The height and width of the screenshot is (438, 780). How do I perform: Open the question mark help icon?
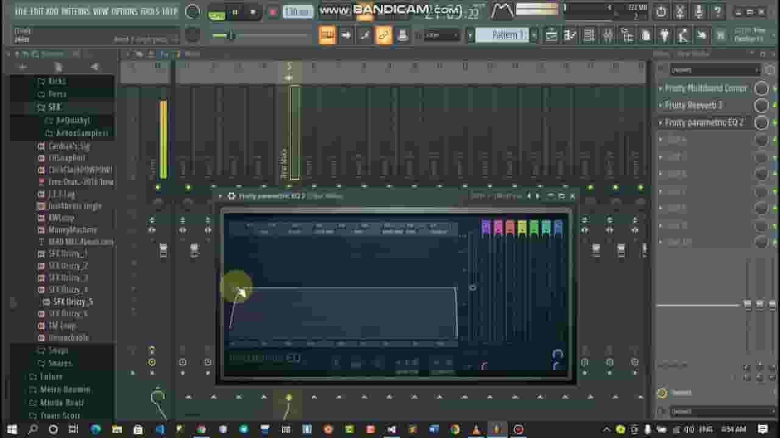pyautogui.click(x=718, y=11)
